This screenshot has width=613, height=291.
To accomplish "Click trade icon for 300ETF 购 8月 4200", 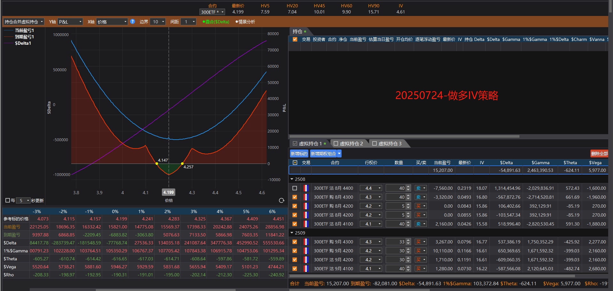I will pyautogui.click(x=306, y=206).
